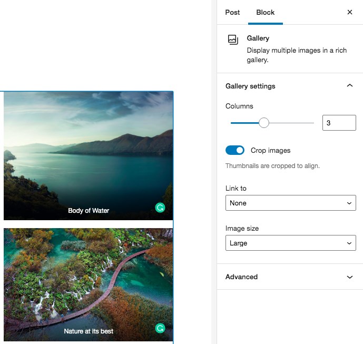
Task: Click the Gallery block icon
Action: (x=233, y=40)
